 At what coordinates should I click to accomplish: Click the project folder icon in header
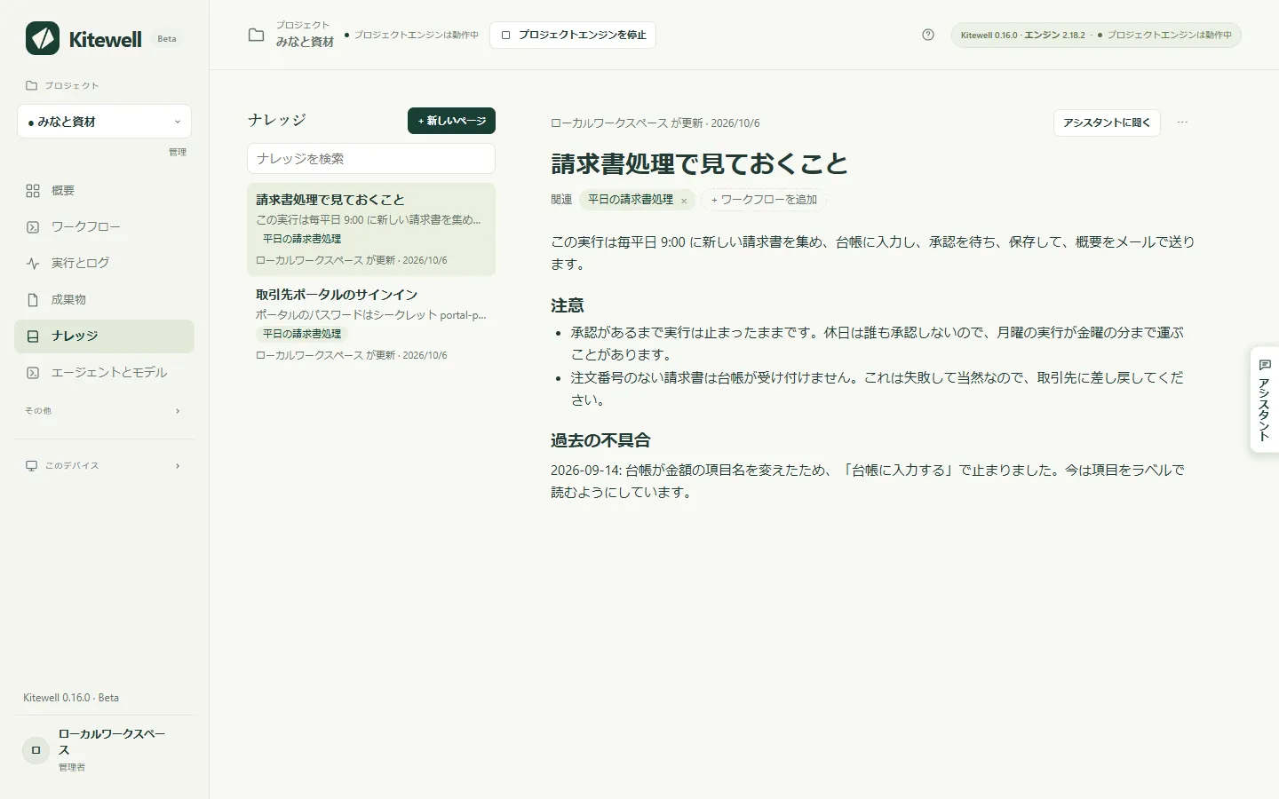(x=256, y=35)
